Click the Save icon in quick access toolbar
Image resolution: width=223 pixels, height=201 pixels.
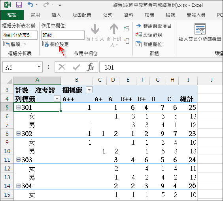[x=19, y=5]
